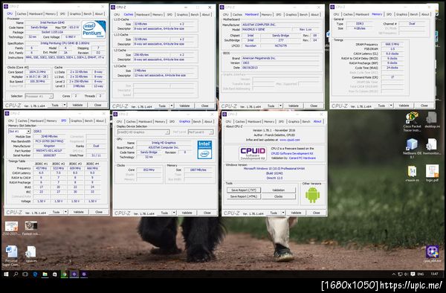The image size is (446, 293).
Task: Click the green Android robot icon
Action: [312, 195]
